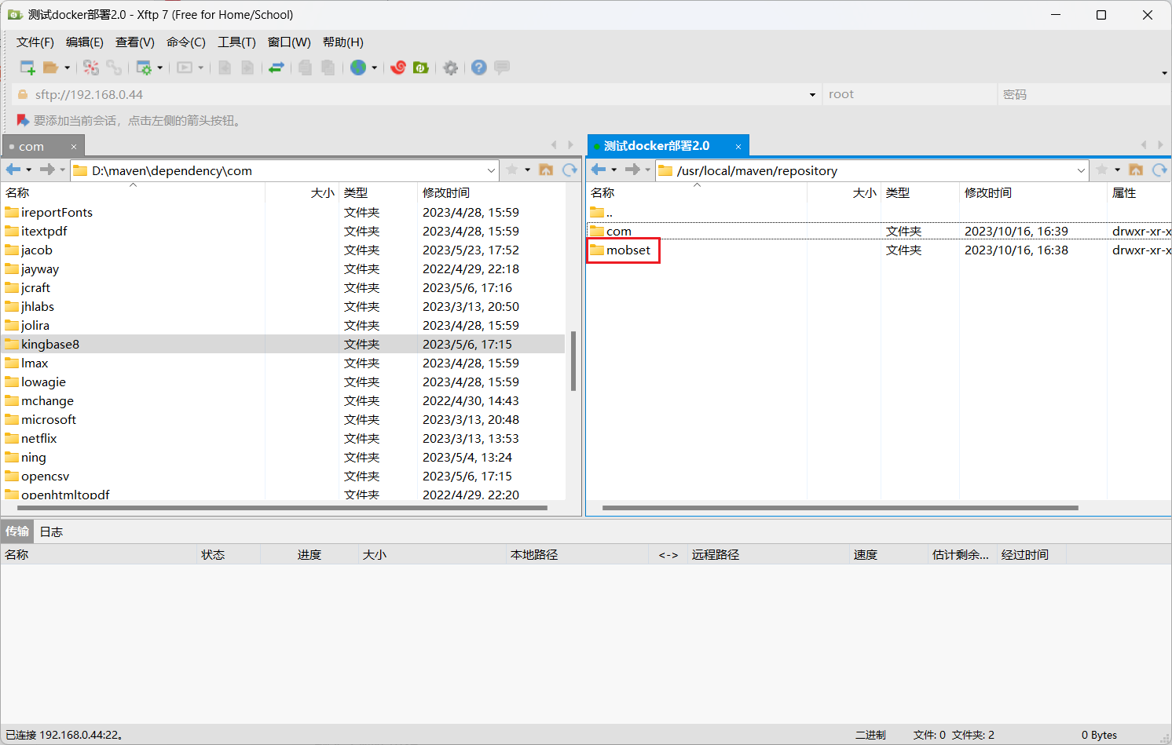Close the local com tab
Viewport: 1172px width, 745px height.
click(x=74, y=147)
